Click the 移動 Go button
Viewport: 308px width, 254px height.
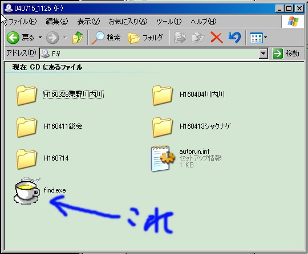[286, 54]
